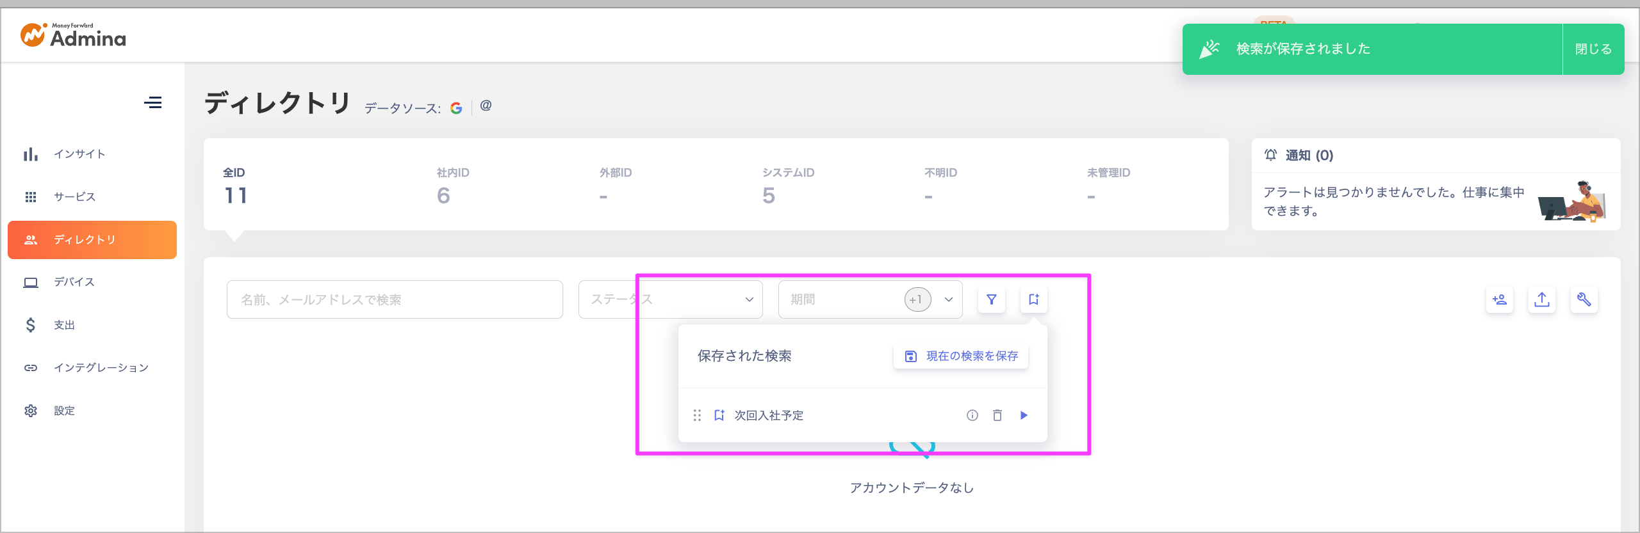Screen dimensions: 1640x533
Task: Click the ディレクトリ page heading
Action: 277,102
